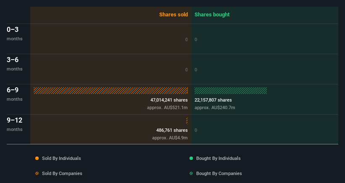Click the 486,761 shares value

tap(172, 130)
